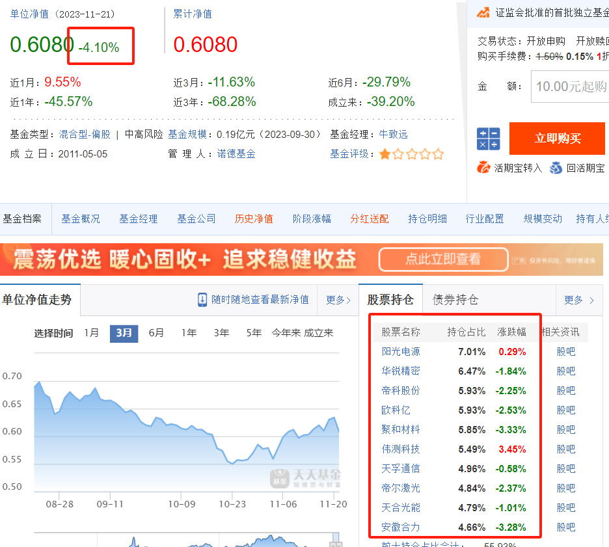This screenshot has width=609, height=547.
Task: Click the 震荡优选 暖心固收+ banner image
Action: (301, 260)
